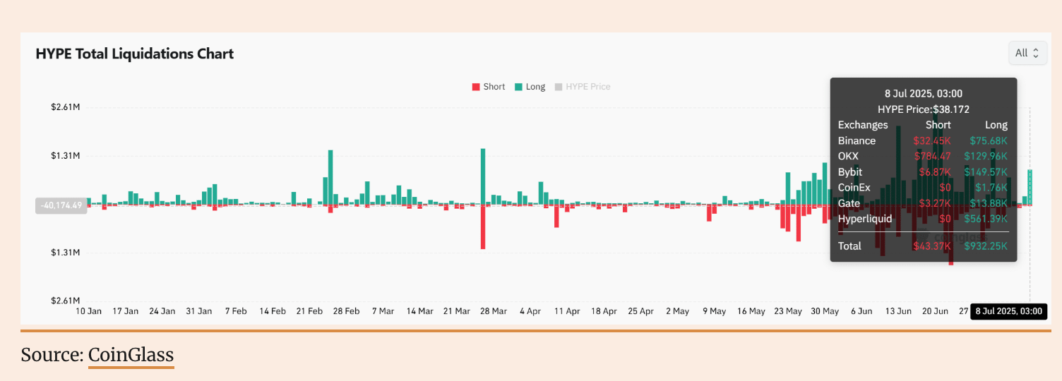Select the tall green bar near 28 Mar

pyautogui.click(x=483, y=176)
